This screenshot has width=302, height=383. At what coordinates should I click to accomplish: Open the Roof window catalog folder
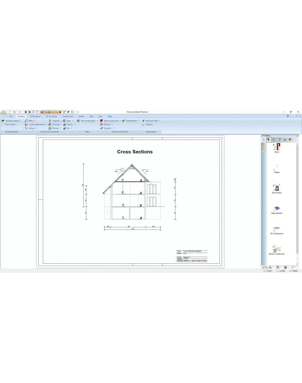[x=276, y=188]
